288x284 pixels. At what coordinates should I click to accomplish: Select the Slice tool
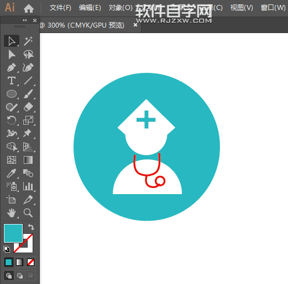[x=28, y=200]
